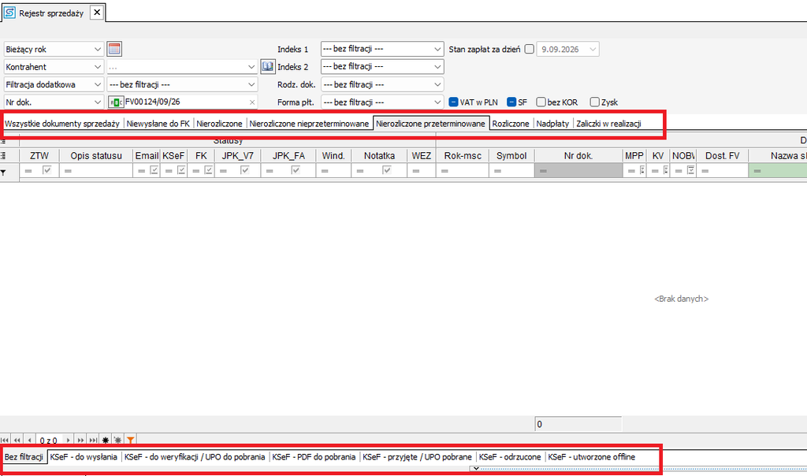Enable the bez KOR checkbox

point(541,102)
